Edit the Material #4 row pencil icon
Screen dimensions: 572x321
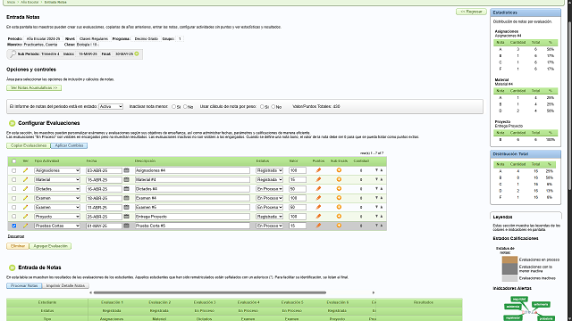pos(25,179)
